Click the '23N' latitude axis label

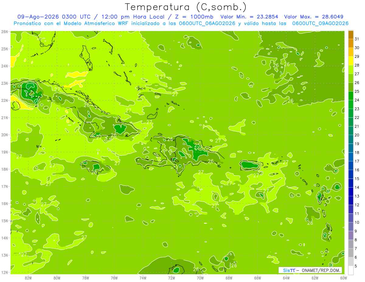(x=5, y=83)
